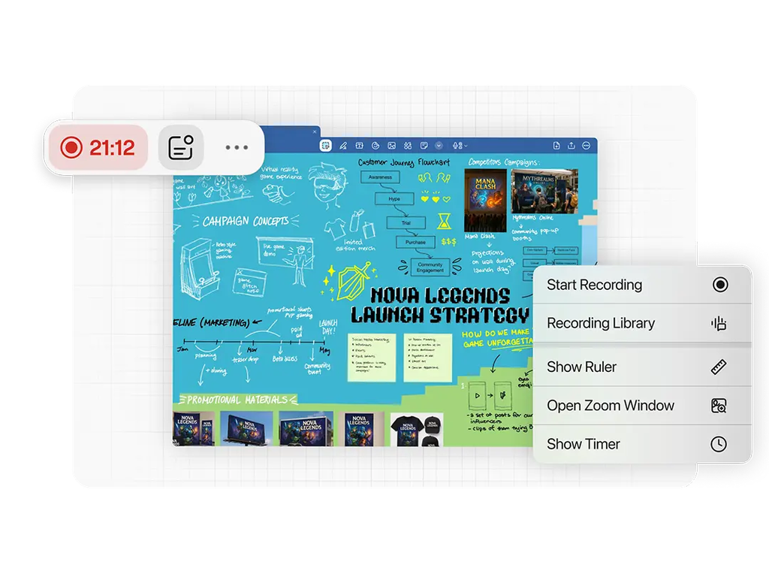769x577 pixels.
Task: Open the shapes tool in toolbar
Action: tap(375, 145)
